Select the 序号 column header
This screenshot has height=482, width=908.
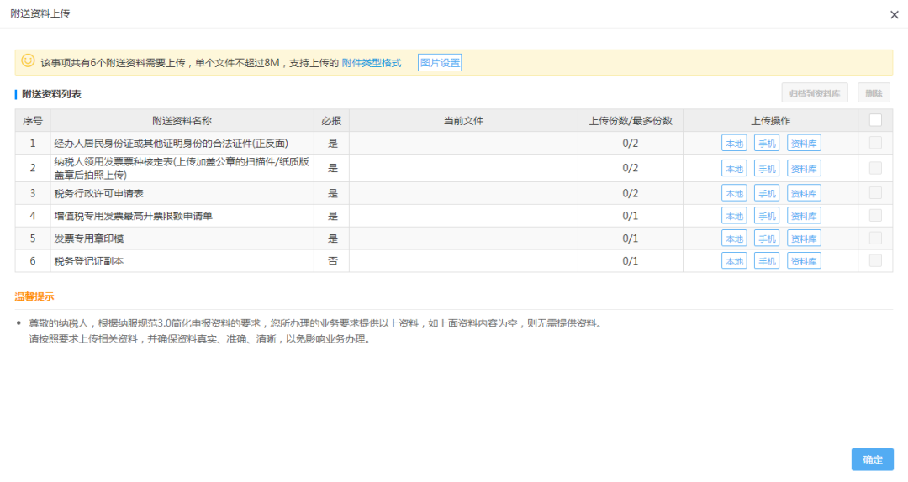click(x=33, y=120)
